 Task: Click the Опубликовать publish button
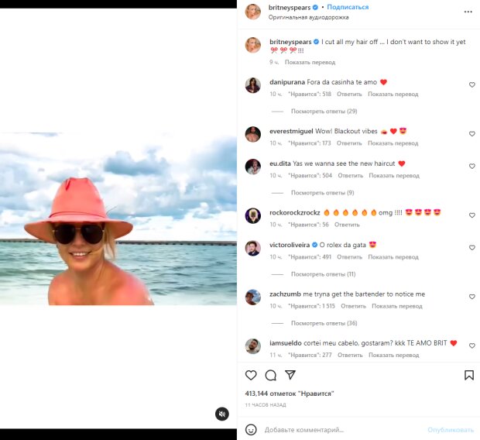click(x=451, y=430)
